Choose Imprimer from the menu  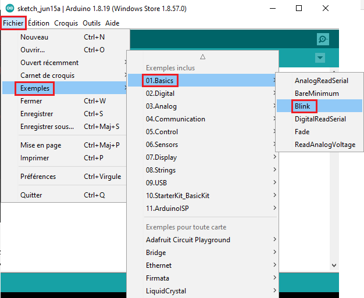tap(65, 158)
